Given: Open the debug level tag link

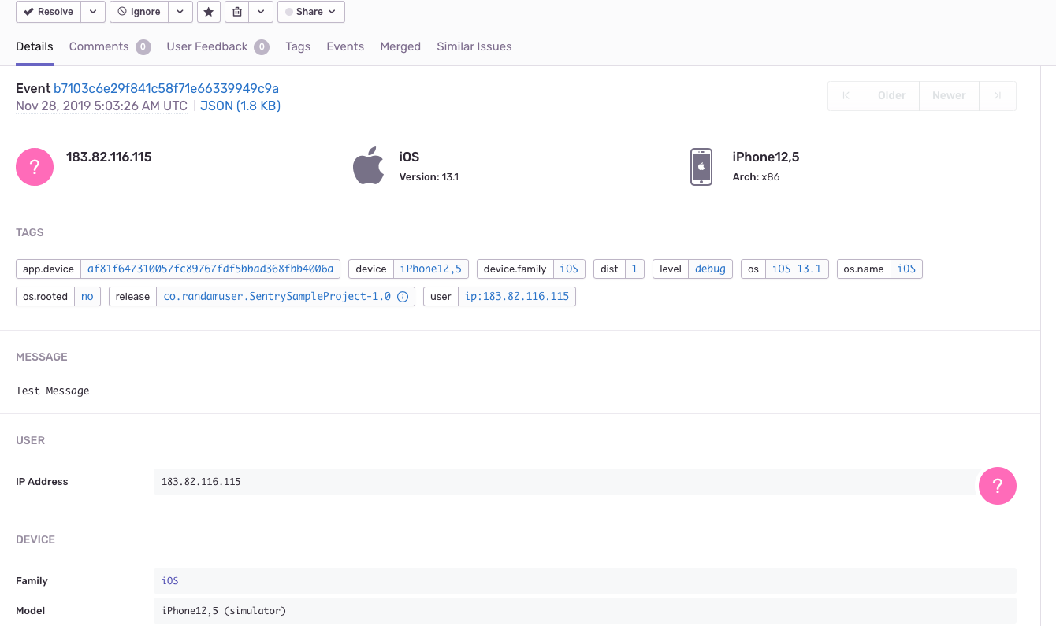Looking at the screenshot, I should tap(710, 269).
